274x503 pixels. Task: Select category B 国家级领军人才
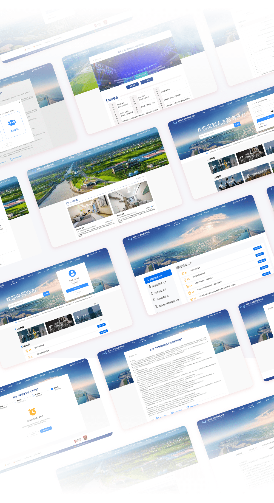[158, 284]
